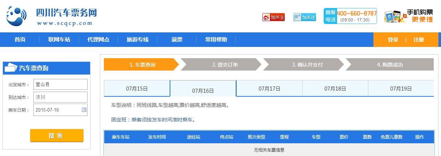Follow on Sina Weibo (red 加关注)
Image resolution: width=441 pixels, height=156 pixels.
[273, 17]
